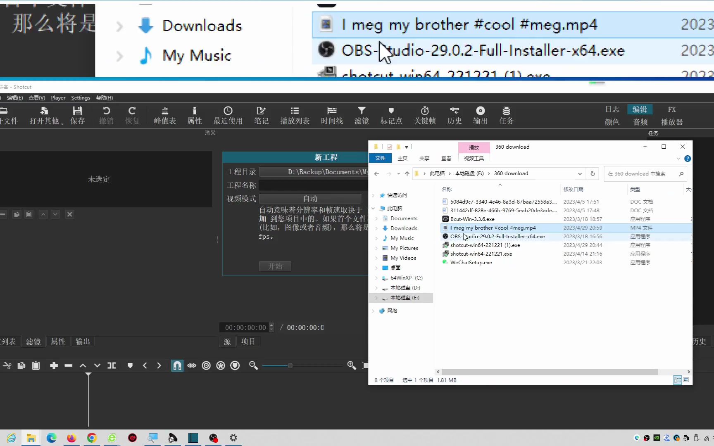This screenshot has width=714, height=446.
Task: Open the 视频模式 自动 dropdown
Action: [310, 199]
